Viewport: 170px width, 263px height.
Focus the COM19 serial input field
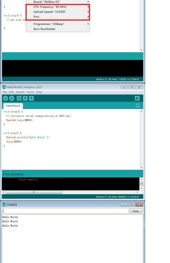[x=66, y=211]
